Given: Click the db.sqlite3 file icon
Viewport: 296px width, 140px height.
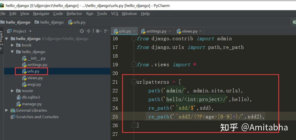Looking at the screenshot, I should click(19, 97).
